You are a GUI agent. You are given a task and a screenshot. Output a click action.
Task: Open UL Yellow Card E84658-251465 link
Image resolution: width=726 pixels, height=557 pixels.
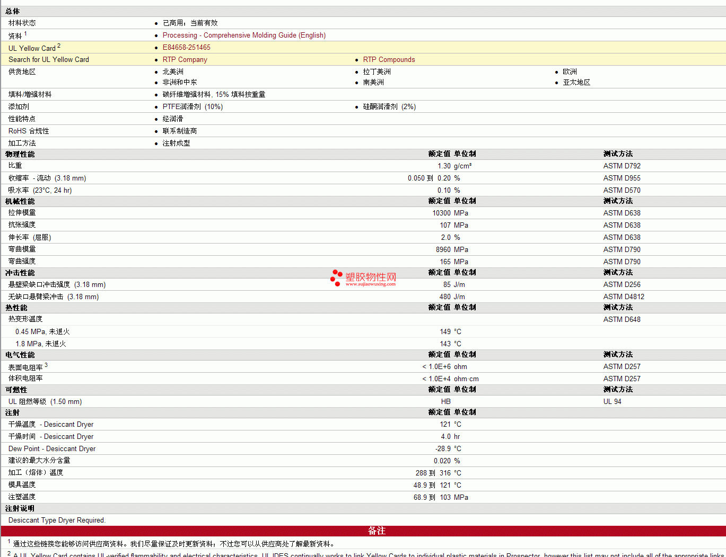click(x=187, y=47)
